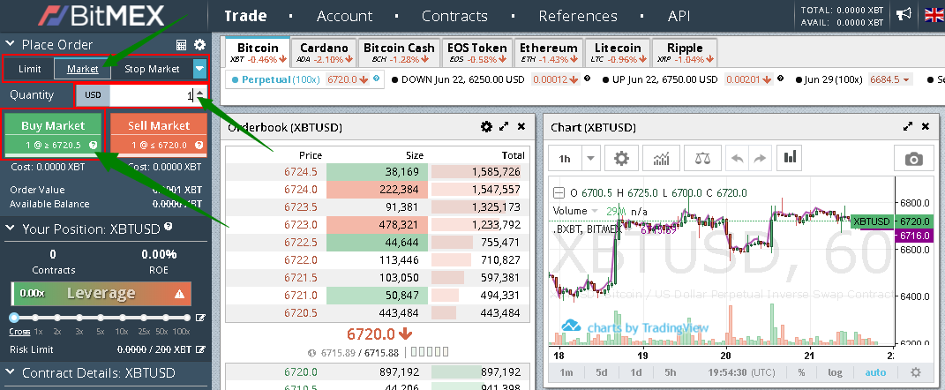Set leverage slider to 10x
Screen dimensions: 945x390
point(123,318)
